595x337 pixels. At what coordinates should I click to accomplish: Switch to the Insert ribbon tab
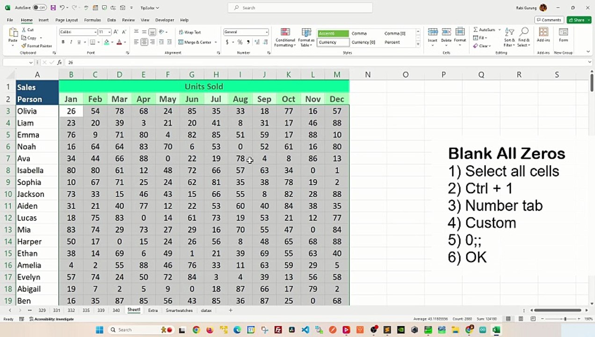[x=44, y=20]
